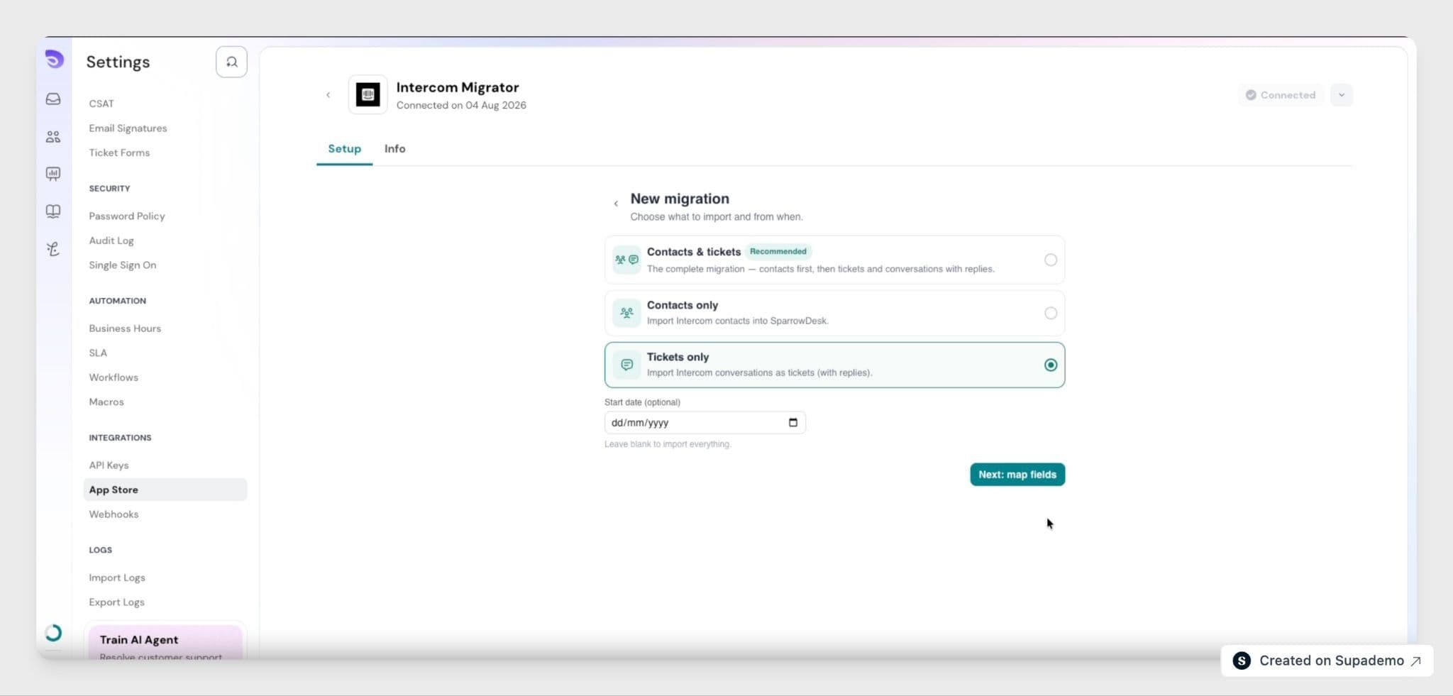Viewport: 1453px width, 696px height.
Task: Open Import Logs page
Action: 117,578
